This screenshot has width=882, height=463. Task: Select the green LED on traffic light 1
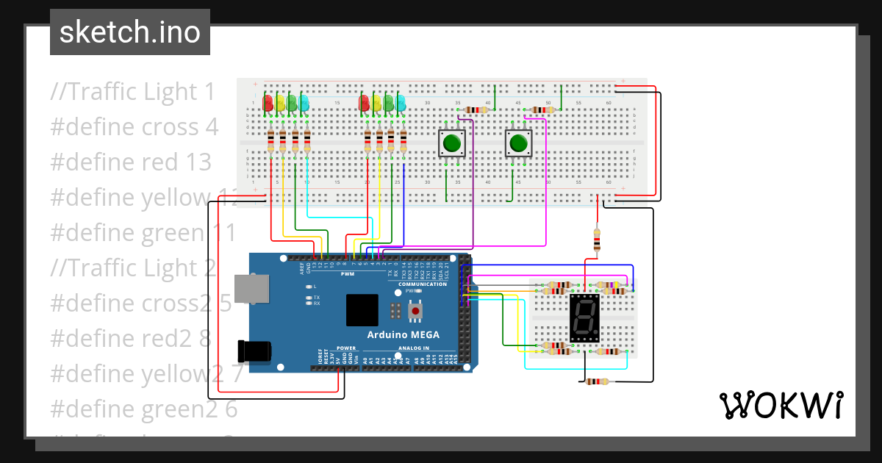tap(290, 104)
